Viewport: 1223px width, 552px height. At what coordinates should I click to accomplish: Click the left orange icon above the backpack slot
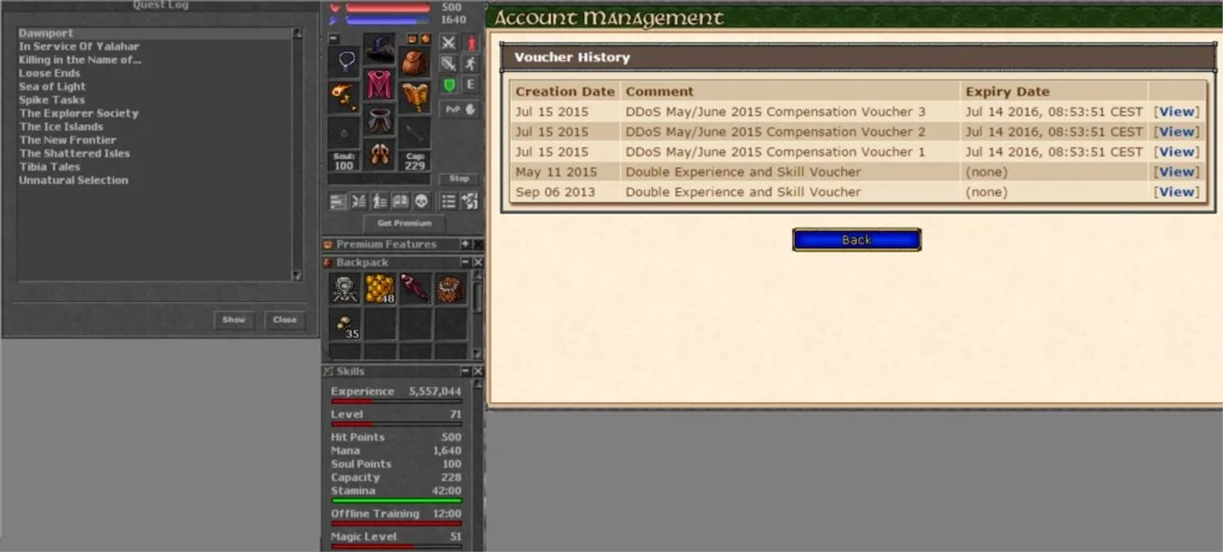(x=412, y=38)
